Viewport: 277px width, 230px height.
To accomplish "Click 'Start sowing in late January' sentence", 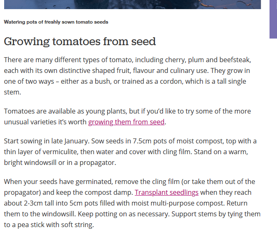I will point(47,141).
